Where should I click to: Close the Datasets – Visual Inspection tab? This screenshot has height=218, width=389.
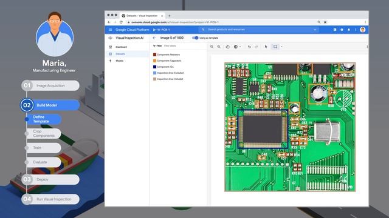[x=162, y=16]
